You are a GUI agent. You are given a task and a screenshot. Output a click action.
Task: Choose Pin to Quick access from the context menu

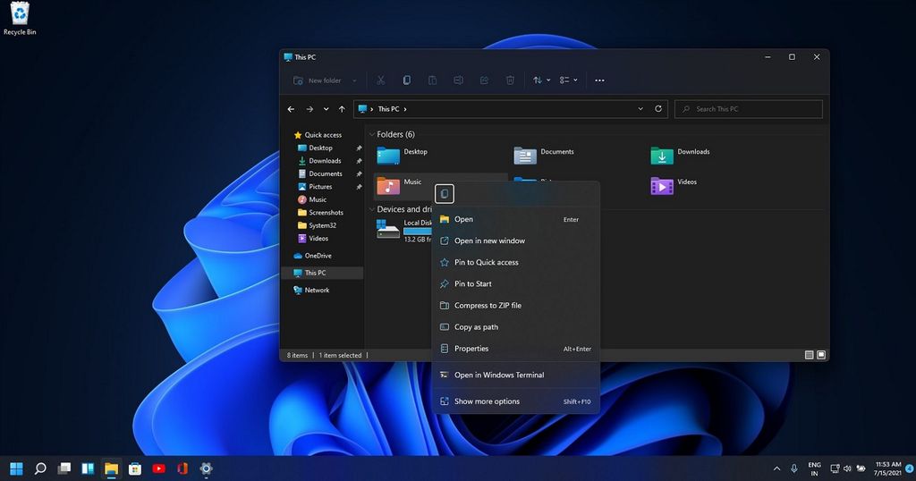pyautogui.click(x=486, y=262)
